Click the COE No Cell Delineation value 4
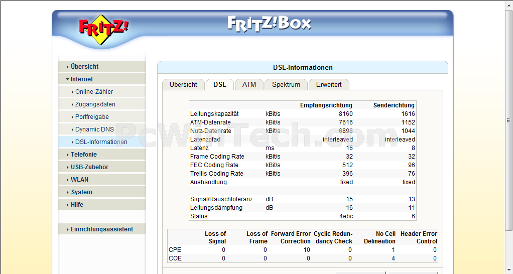The image size is (513, 274). (393, 258)
